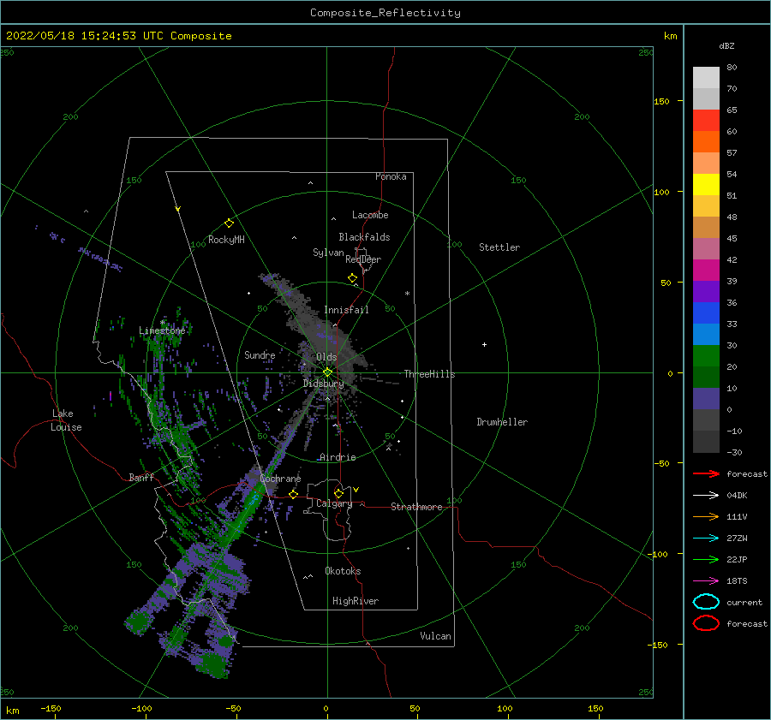Click the RockyMH label

(226, 240)
